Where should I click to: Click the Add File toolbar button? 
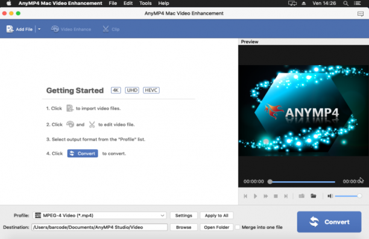click(19, 29)
